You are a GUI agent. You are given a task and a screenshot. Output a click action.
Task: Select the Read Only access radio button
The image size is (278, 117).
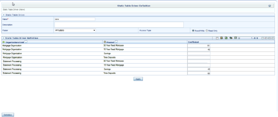[x=207, y=31]
